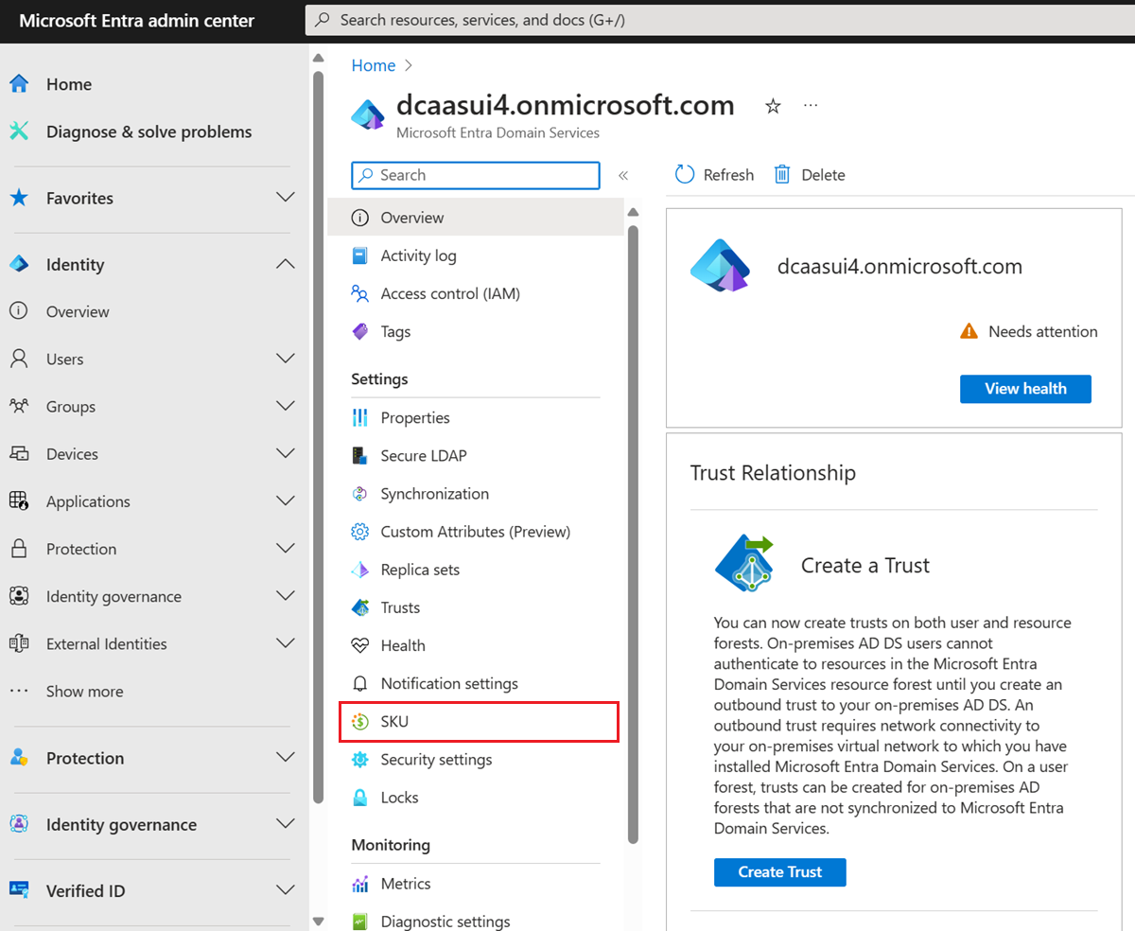Screen dimensions: 1135x931
Task: Click the Favorites star icon
Action: pos(19,198)
